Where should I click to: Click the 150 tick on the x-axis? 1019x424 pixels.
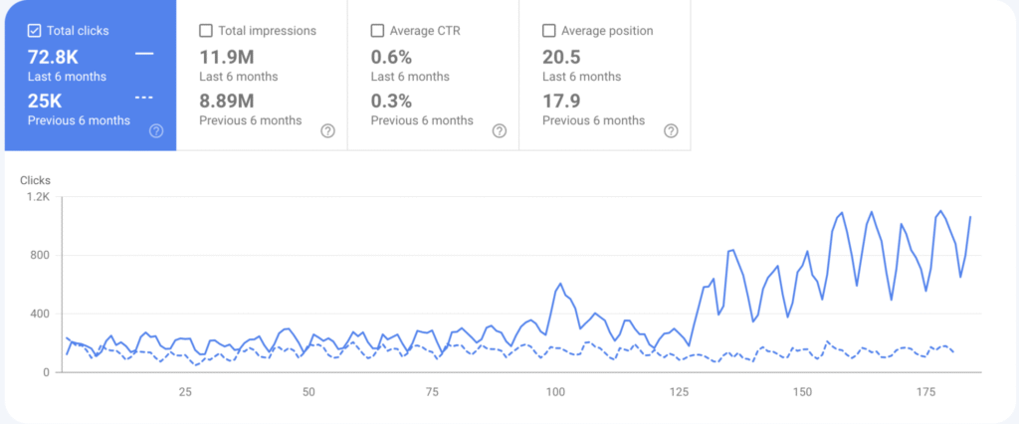802,391
